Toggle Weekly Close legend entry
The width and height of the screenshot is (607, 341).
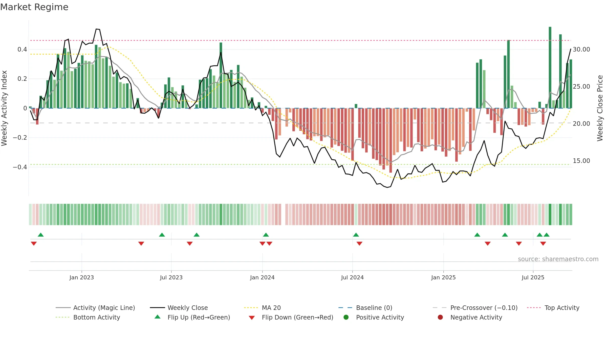[x=179, y=308]
